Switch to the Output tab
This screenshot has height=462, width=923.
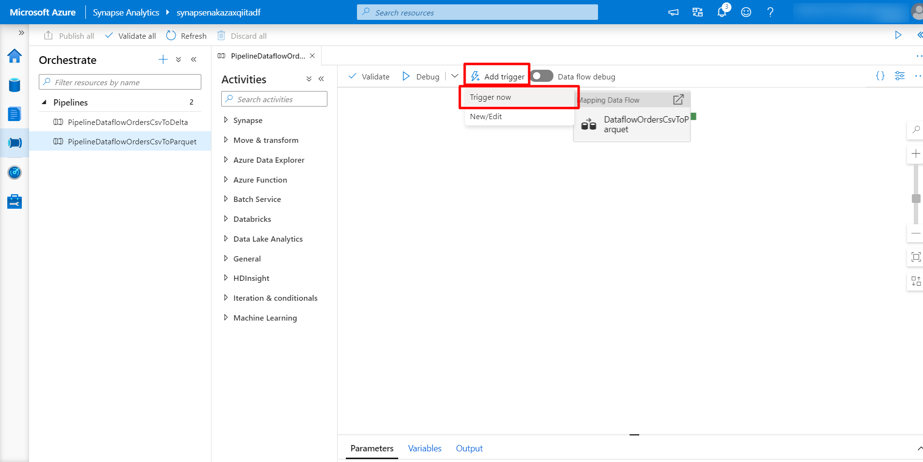pos(469,448)
